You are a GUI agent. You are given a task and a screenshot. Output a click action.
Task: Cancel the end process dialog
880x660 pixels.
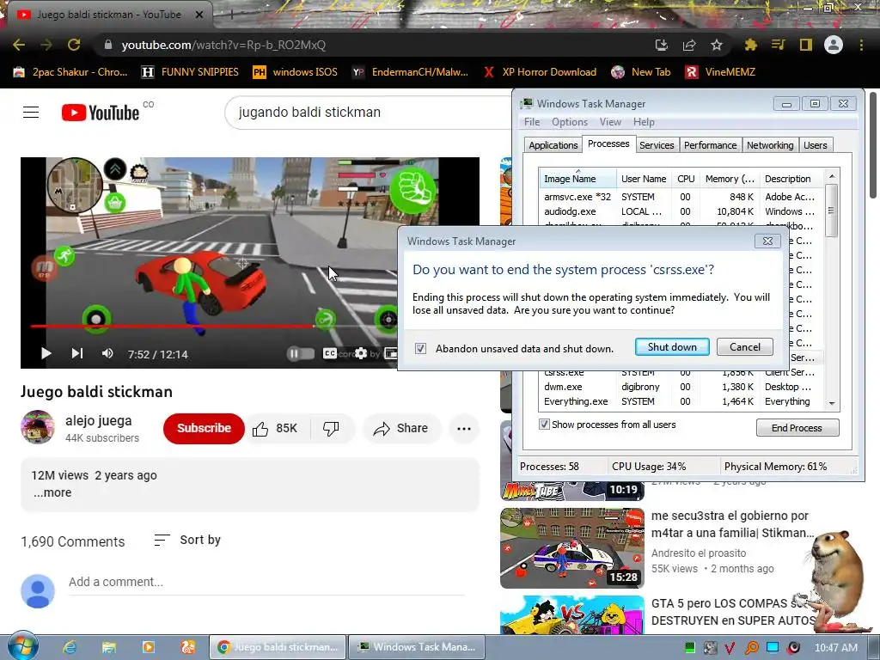745,347
